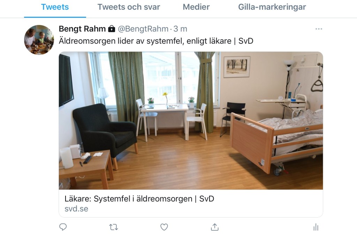Open Bengt Rahm's profile picture

pyautogui.click(x=39, y=40)
